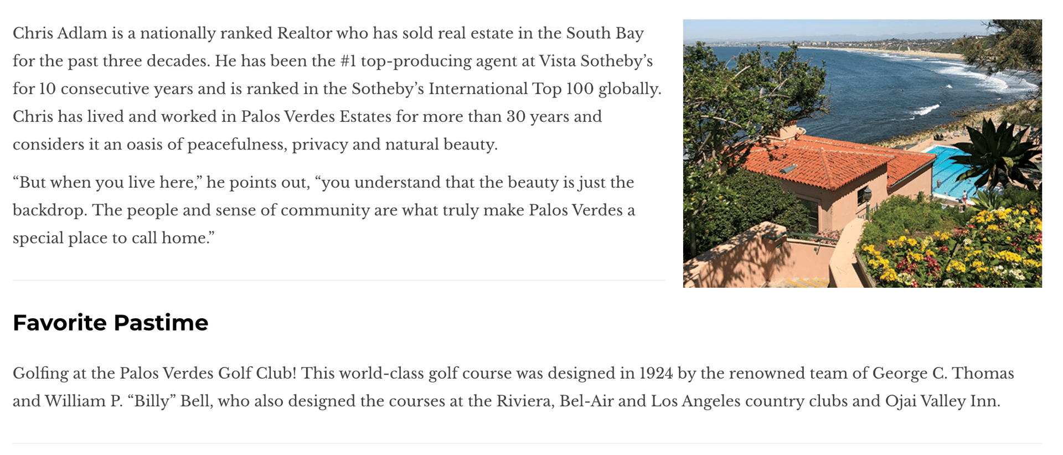Click the name Chris Adlam
Viewport: 1063px width, 455px height.
click(x=60, y=33)
